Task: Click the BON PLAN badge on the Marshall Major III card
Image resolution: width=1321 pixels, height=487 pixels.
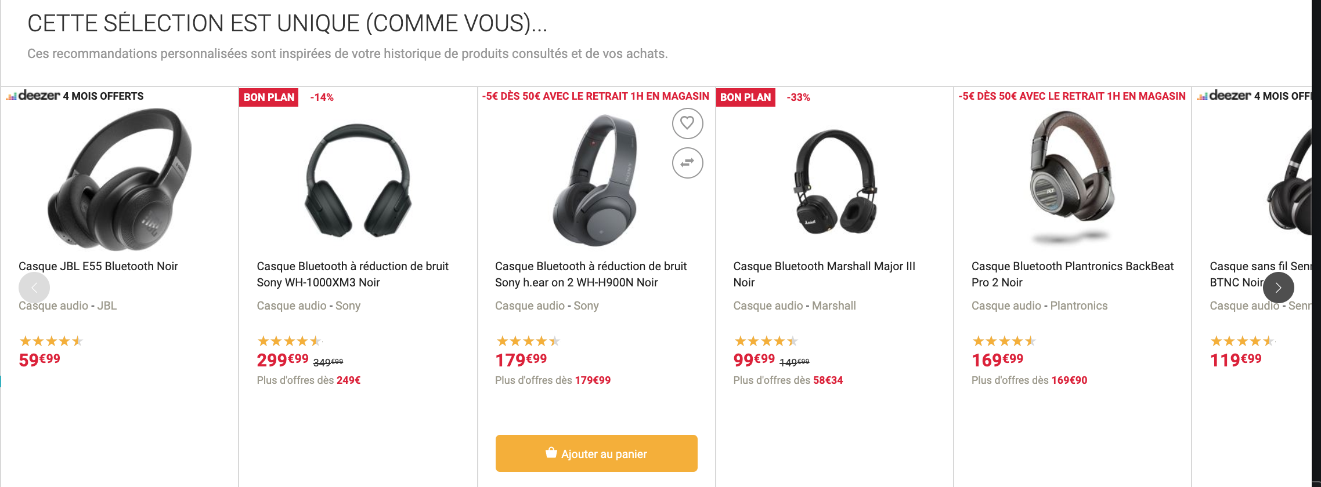Action: [x=746, y=97]
